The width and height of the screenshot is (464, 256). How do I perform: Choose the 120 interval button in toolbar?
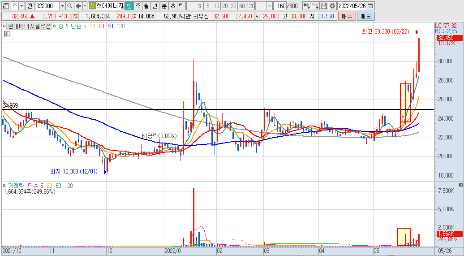(x=251, y=6)
